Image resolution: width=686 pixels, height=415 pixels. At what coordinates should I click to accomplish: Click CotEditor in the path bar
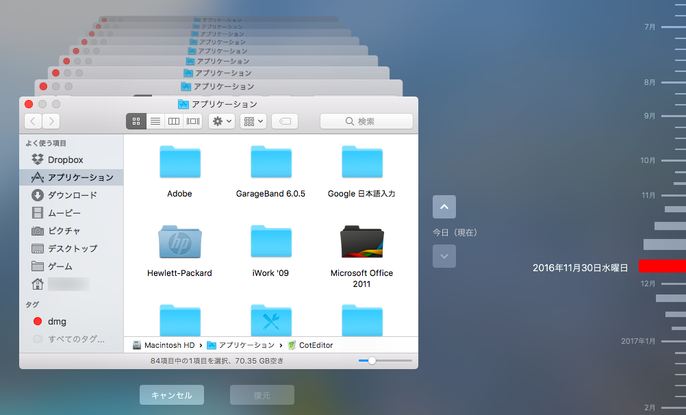tap(310, 345)
